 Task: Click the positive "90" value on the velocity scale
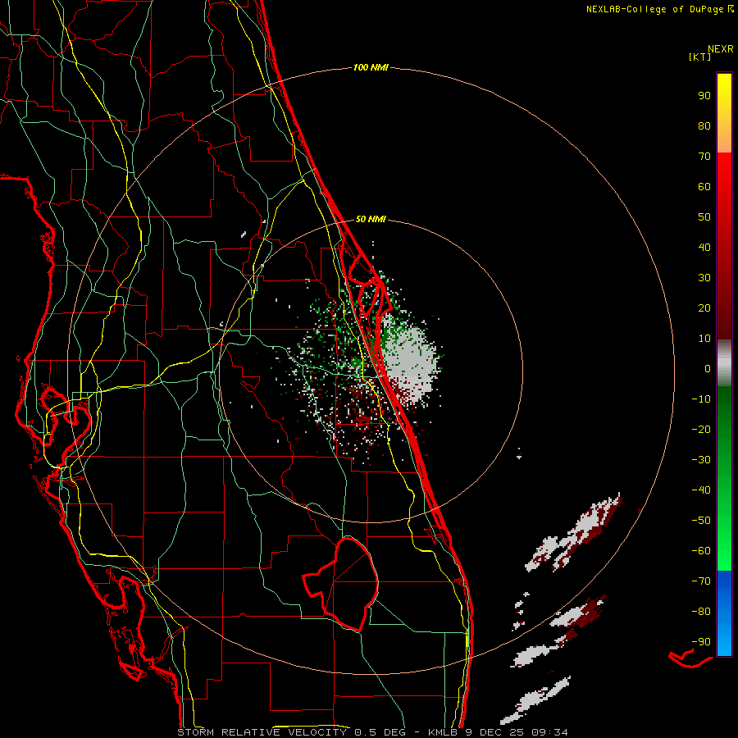pyautogui.click(x=704, y=96)
